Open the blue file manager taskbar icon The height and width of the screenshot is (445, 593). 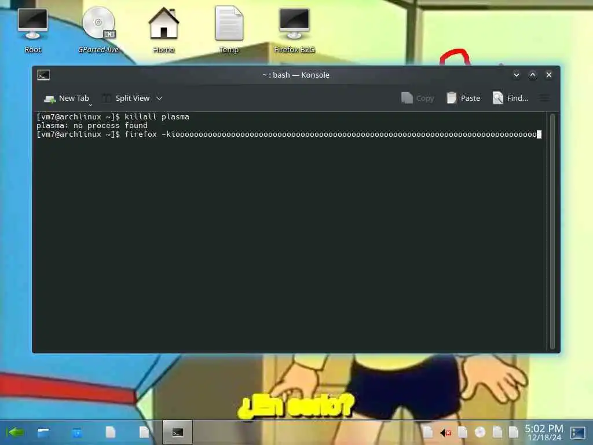[x=43, y=432]
